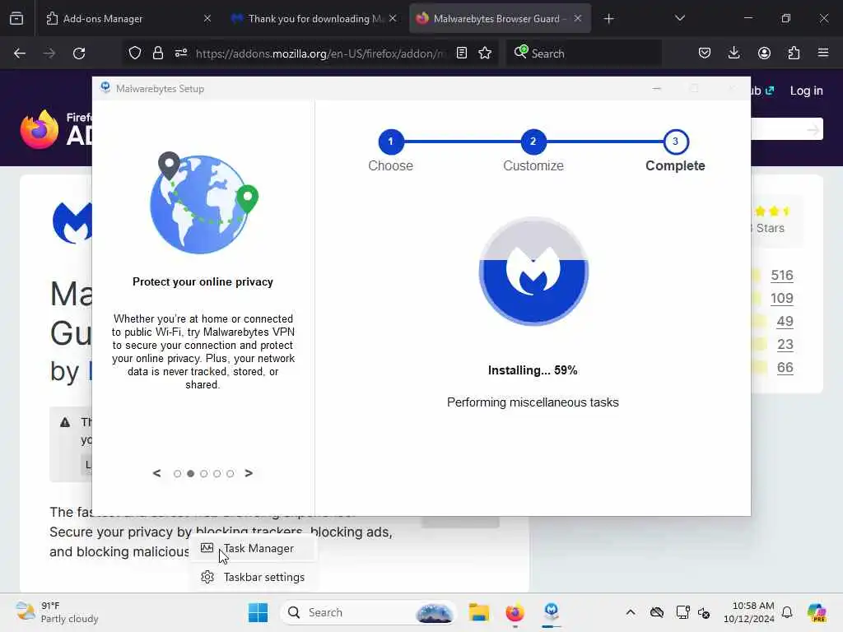
Task: Open the Pocket save icon
Action: pyautogui.click(x=705, y=53)
